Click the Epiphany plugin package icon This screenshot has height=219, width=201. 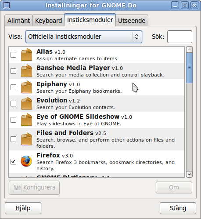coord(26,87)
